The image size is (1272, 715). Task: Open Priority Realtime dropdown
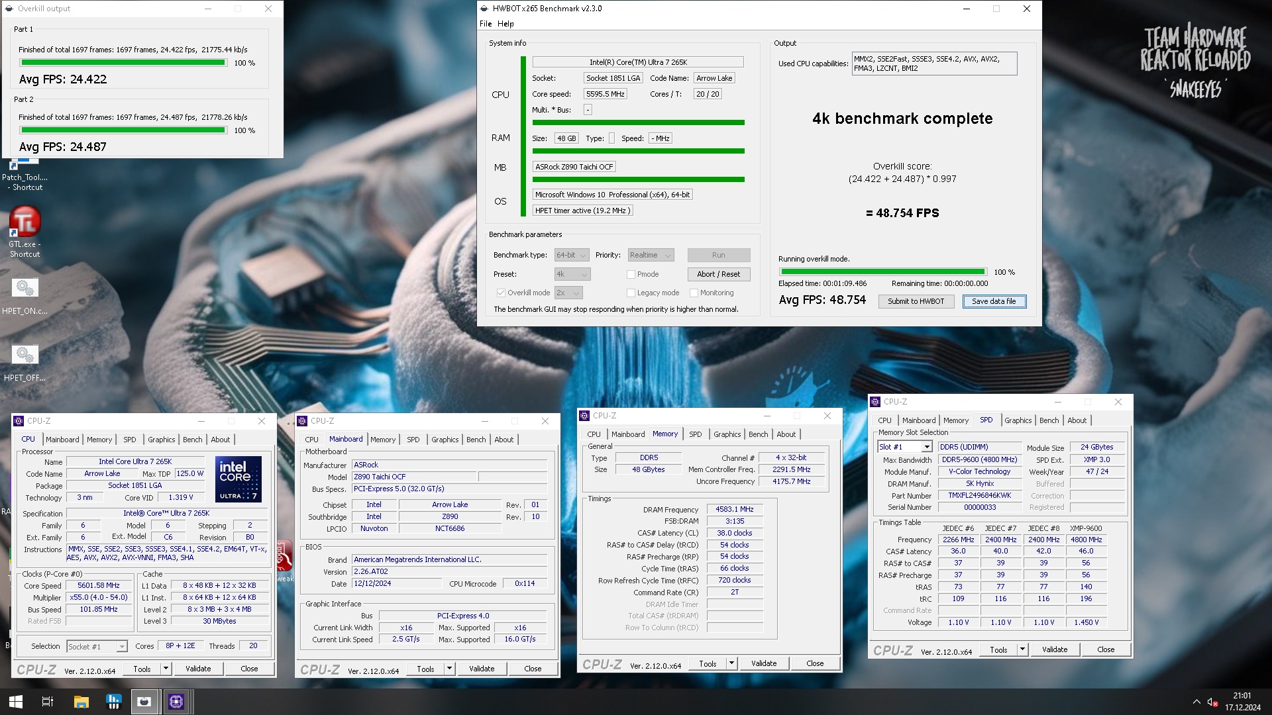tap(651, 256)
